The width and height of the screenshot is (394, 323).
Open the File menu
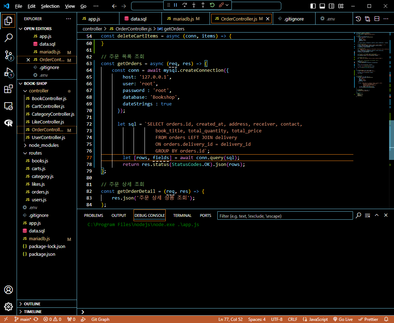click(x=19, y=6)
